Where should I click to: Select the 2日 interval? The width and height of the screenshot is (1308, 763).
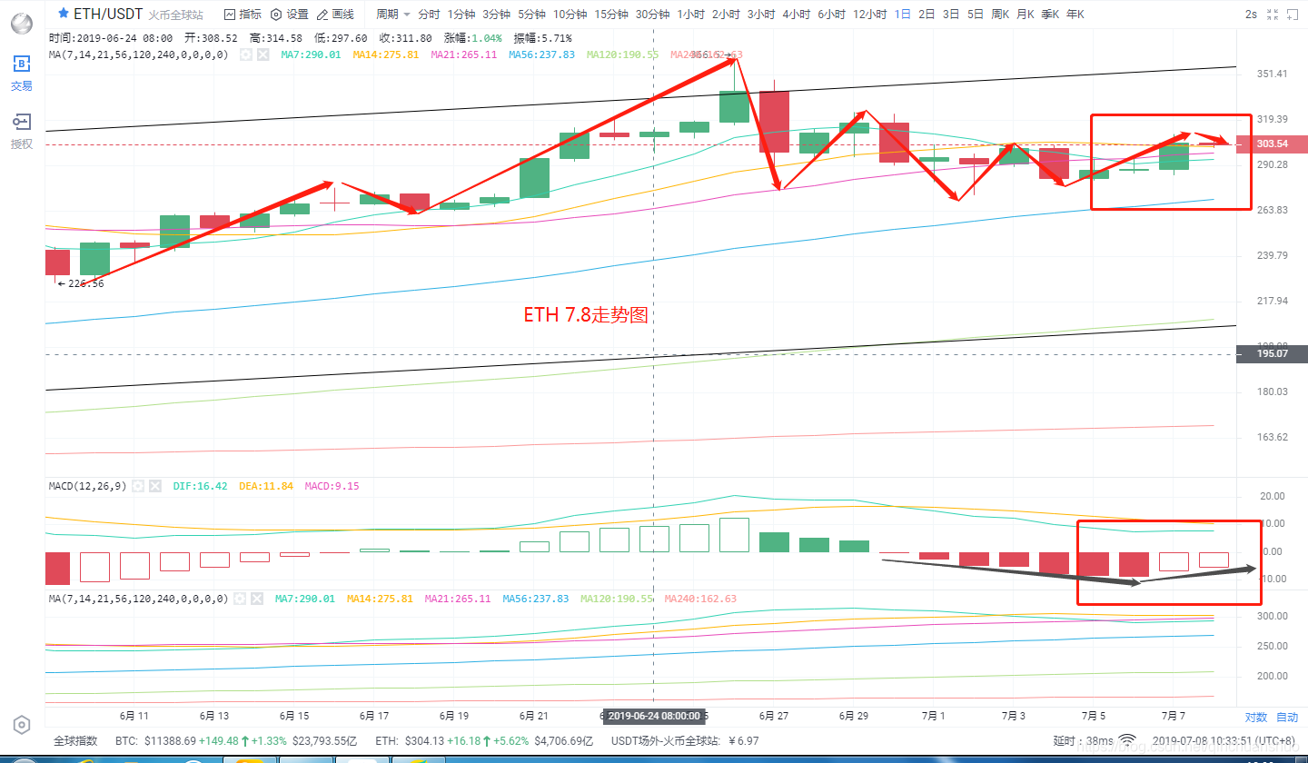pyautogui.click(x=926, y=15)
